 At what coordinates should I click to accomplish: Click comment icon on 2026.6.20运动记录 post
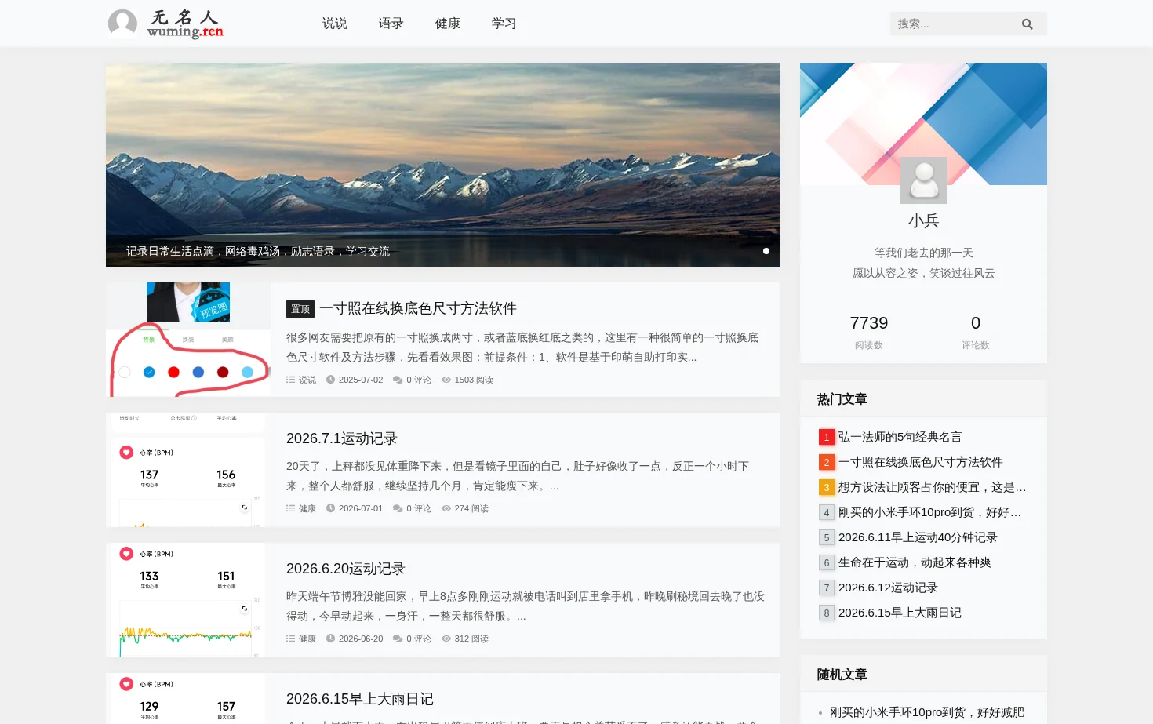(398, 639)
